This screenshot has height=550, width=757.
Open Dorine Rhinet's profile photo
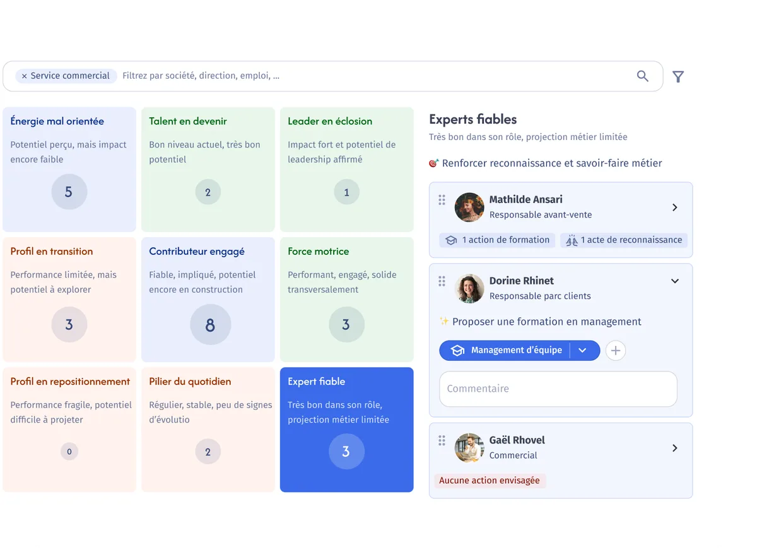[x=469, y=289]
